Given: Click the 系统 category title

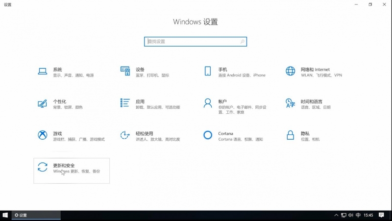Looking at the screenshot, I should tap(57, 70).
